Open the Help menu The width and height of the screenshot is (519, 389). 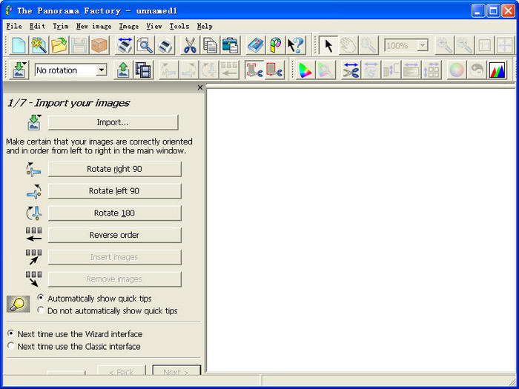205,26
